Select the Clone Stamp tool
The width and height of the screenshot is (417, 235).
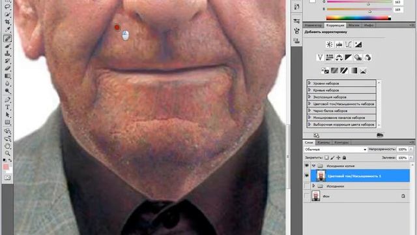coord(7,54)
